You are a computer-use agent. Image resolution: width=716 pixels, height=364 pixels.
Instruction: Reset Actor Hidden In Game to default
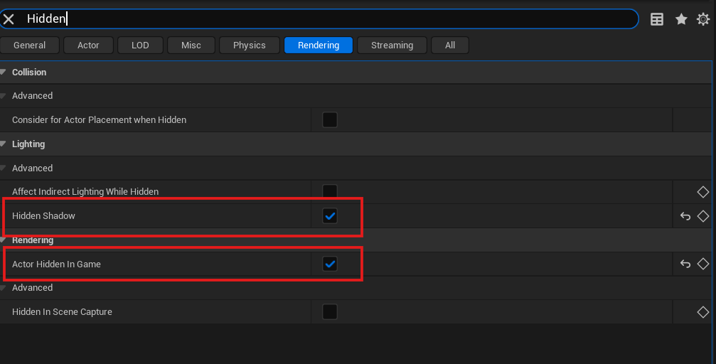coord(685,264)
